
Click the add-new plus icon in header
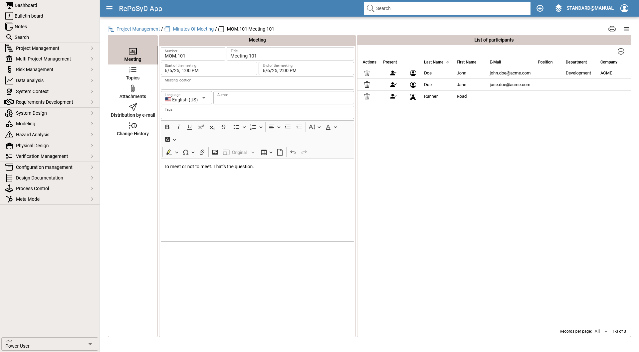540,8
